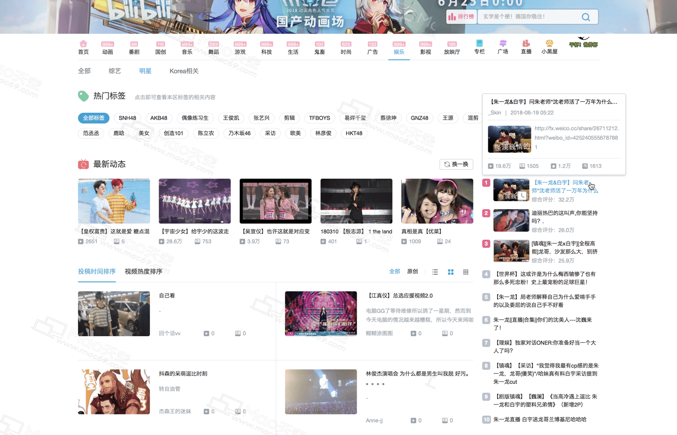Open the 皇权富贵 video thumbnail

pos(114,201)
